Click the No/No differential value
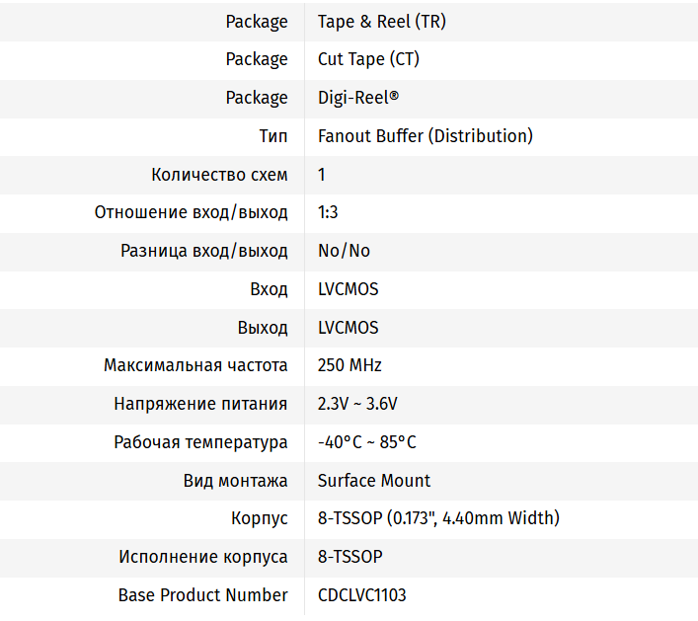The width and height of the screenshot is (698, 621). pyautogui.click(x=344, y=251)
